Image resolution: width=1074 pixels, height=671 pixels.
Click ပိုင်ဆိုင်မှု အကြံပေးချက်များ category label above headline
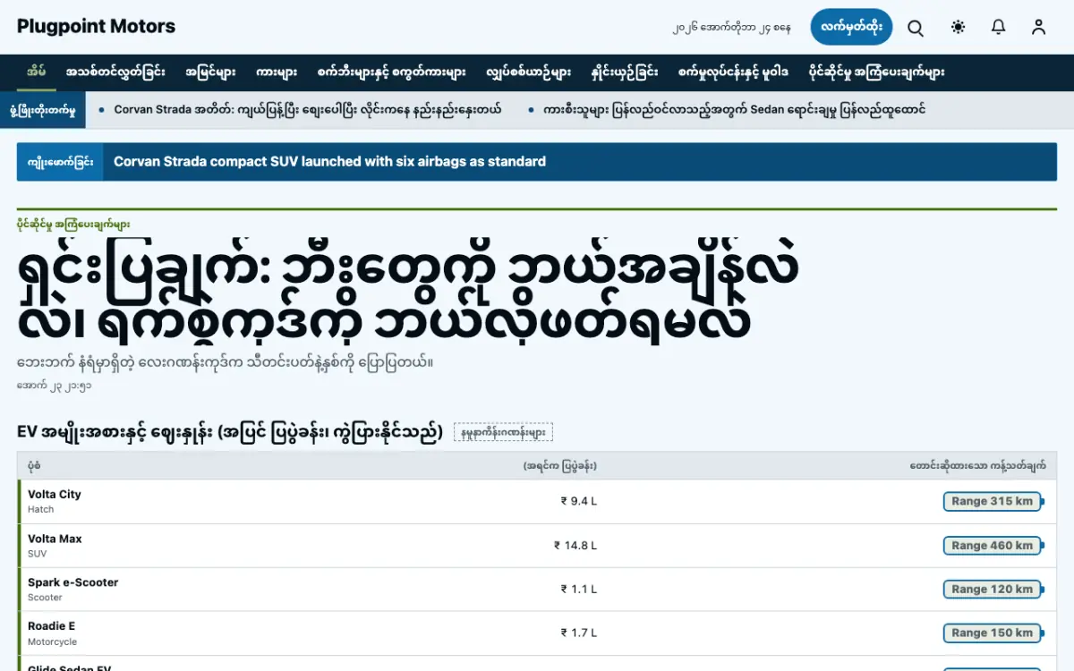point(73,225)
